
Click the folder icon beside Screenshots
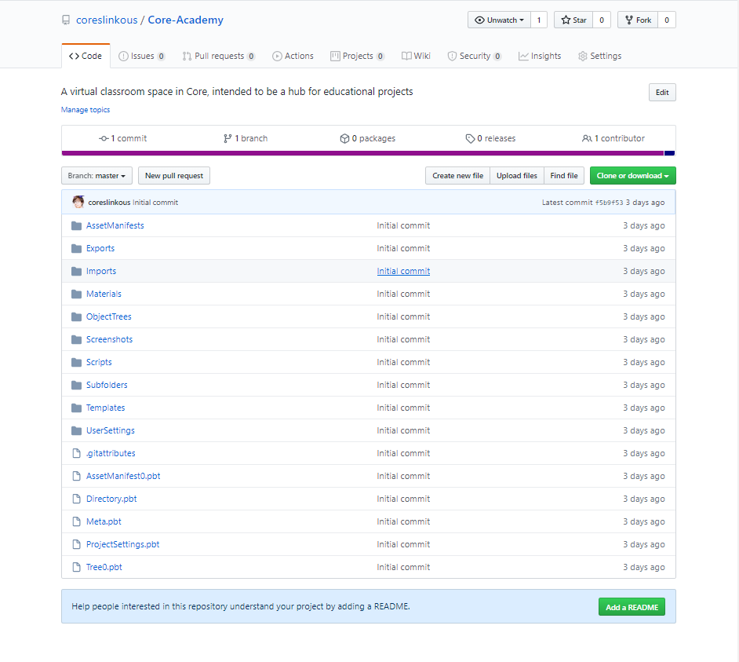(76, 339)
